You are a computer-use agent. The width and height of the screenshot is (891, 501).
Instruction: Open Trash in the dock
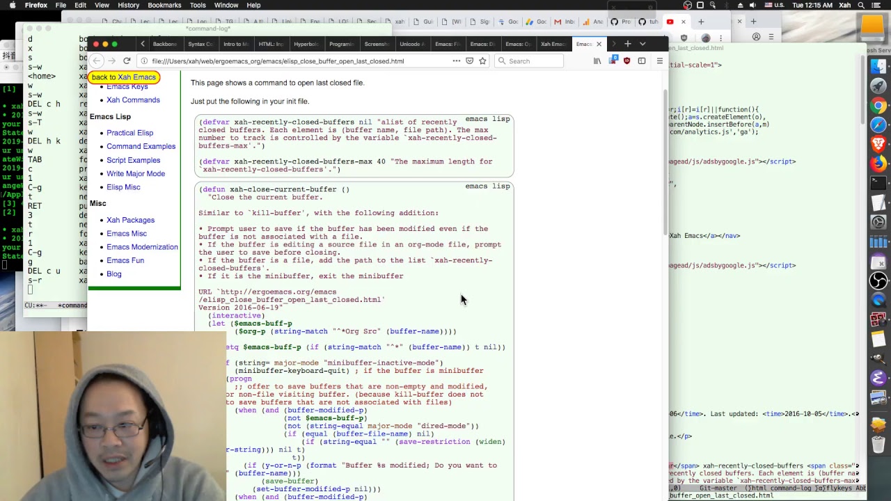[878, 444]
